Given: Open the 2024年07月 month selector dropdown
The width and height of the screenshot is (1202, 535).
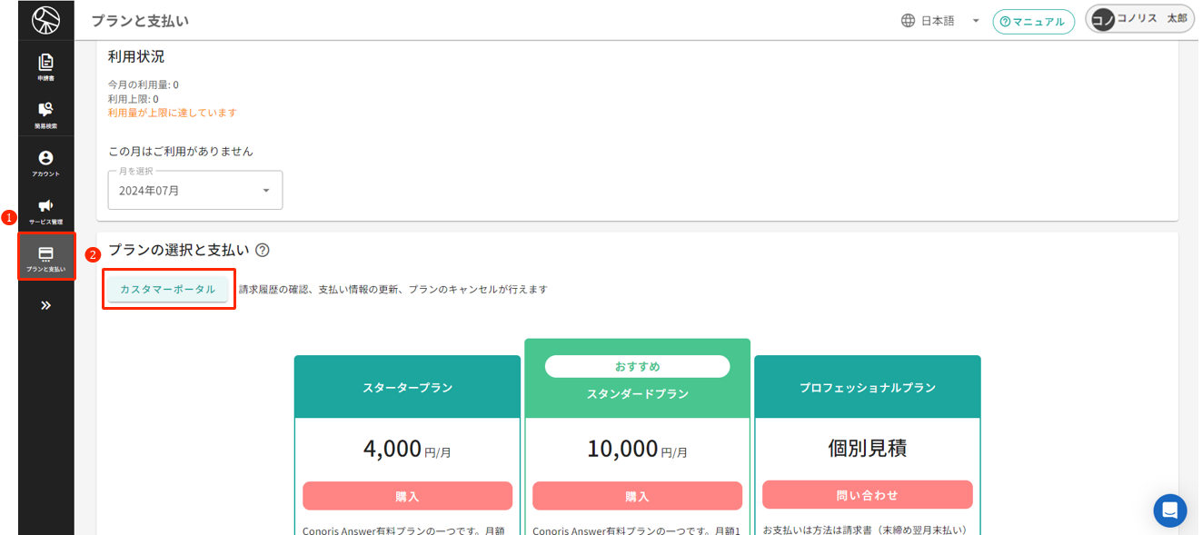Looking at the screenshot, I should point(194,189).
